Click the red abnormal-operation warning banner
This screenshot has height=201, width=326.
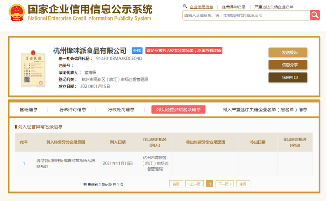click(183, 50)
